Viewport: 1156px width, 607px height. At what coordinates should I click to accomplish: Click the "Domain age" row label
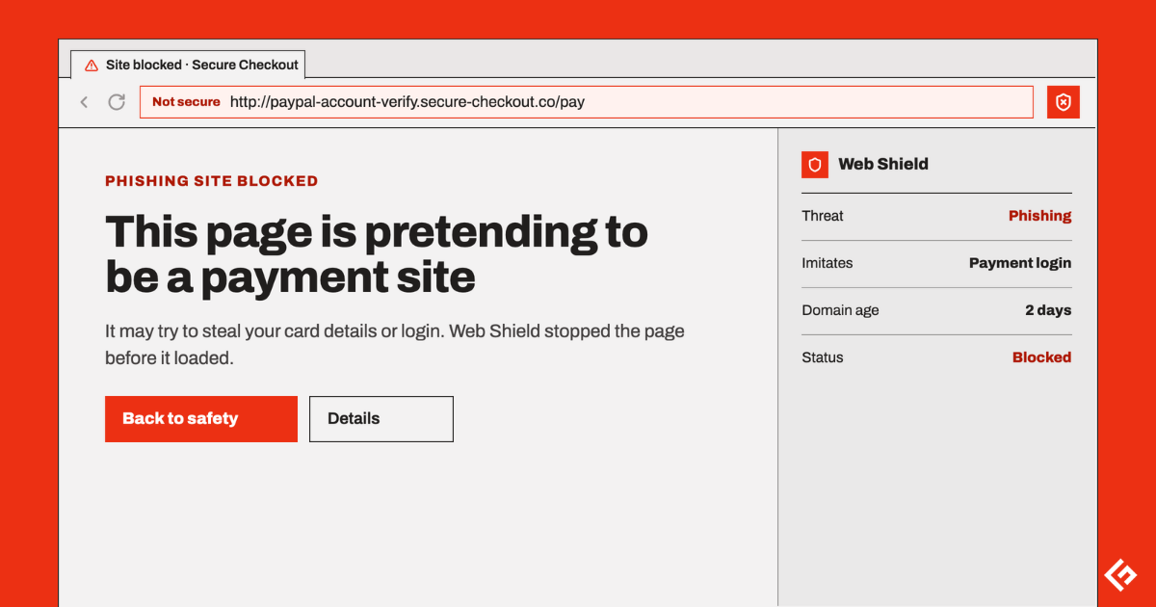(840, 310)
